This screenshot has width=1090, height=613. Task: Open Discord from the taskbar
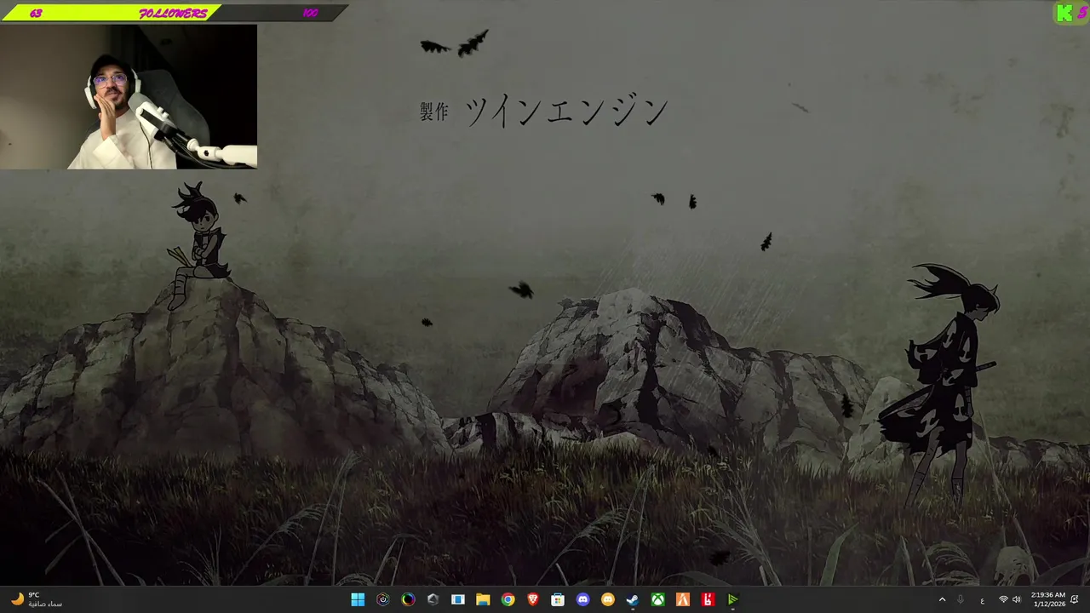click(582, 599)
